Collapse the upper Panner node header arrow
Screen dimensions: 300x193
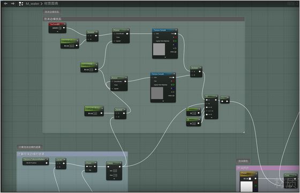coord(128,30)
